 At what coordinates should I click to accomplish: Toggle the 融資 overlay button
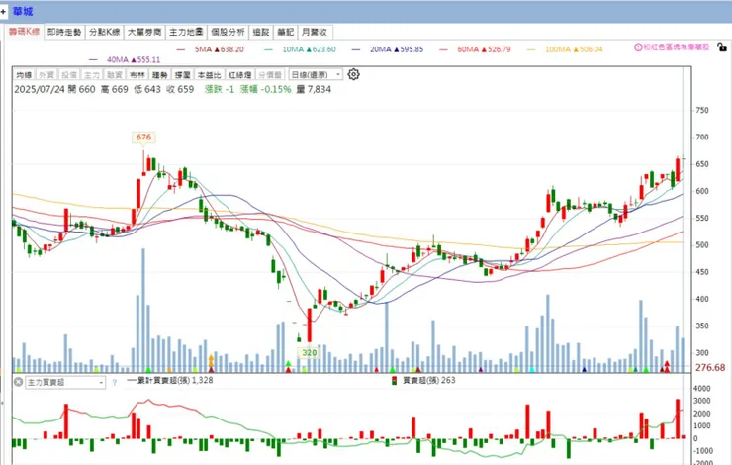click(x=115, y=75)
